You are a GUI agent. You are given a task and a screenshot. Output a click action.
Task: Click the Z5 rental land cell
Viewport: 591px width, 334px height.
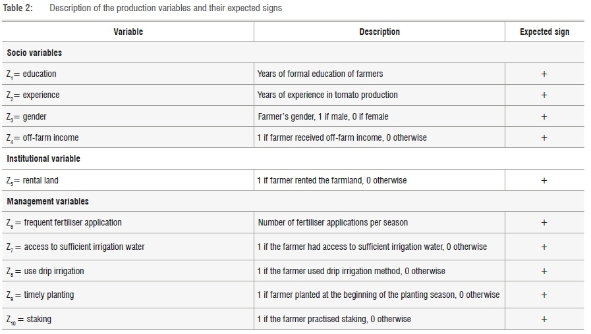coord(32,180)
